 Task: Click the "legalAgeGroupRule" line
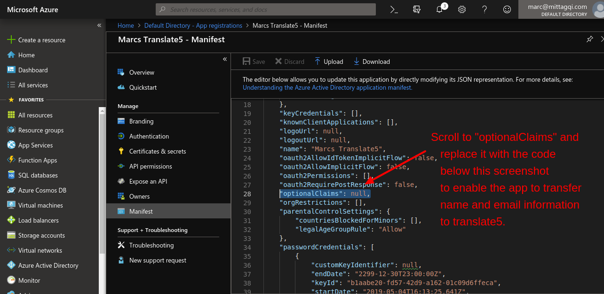point(350,229)
